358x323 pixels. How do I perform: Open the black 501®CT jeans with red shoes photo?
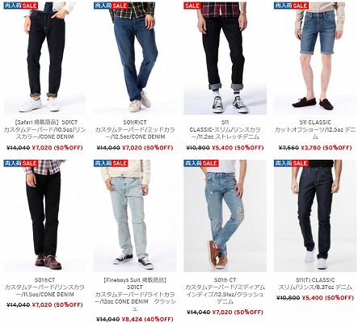[x=44, y=216]
